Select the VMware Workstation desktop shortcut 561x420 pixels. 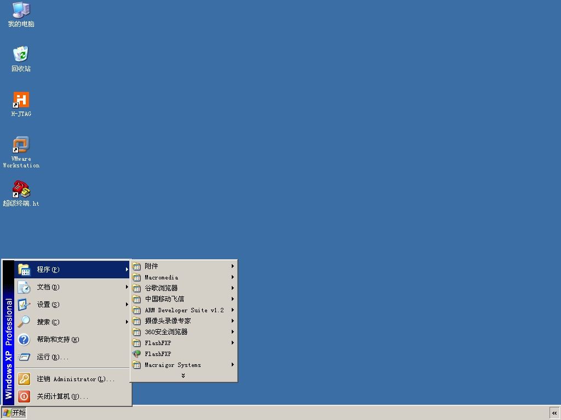pos(21,152)
